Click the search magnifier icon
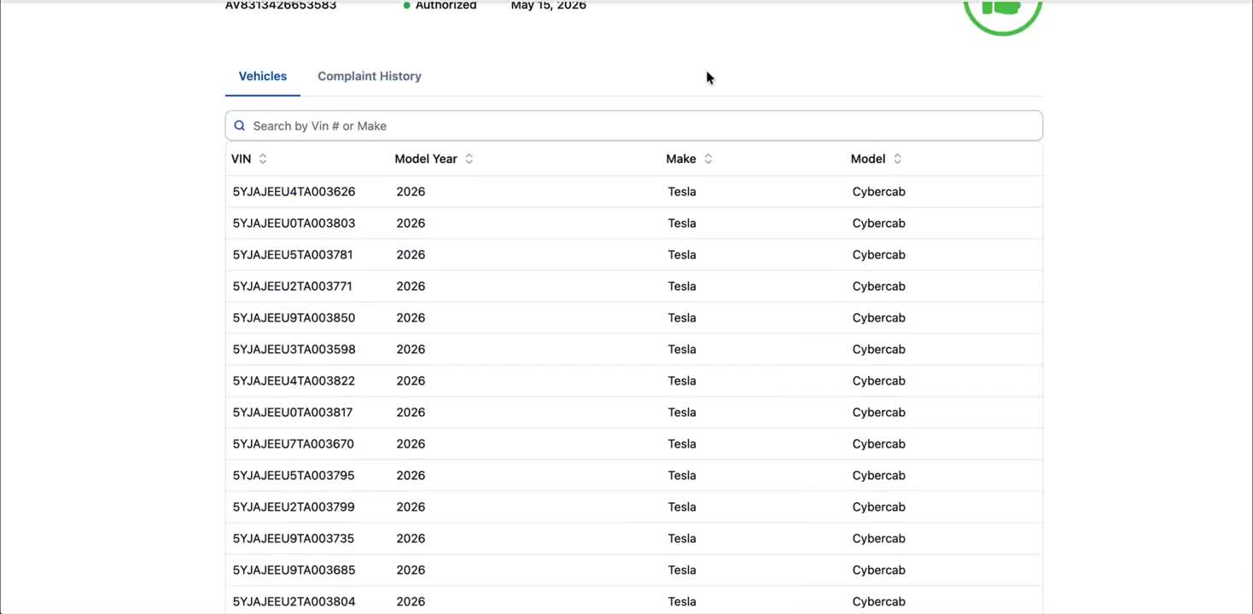 [x=240, y=125]
